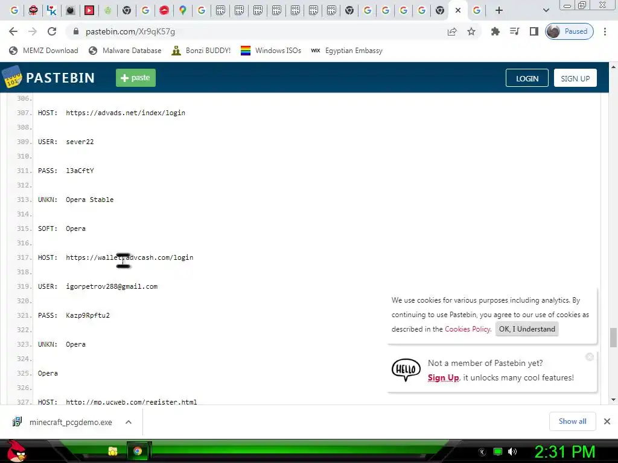The image size is (618, 463).
Task: Click the green + paste button
Action: (x=136, y=78)
